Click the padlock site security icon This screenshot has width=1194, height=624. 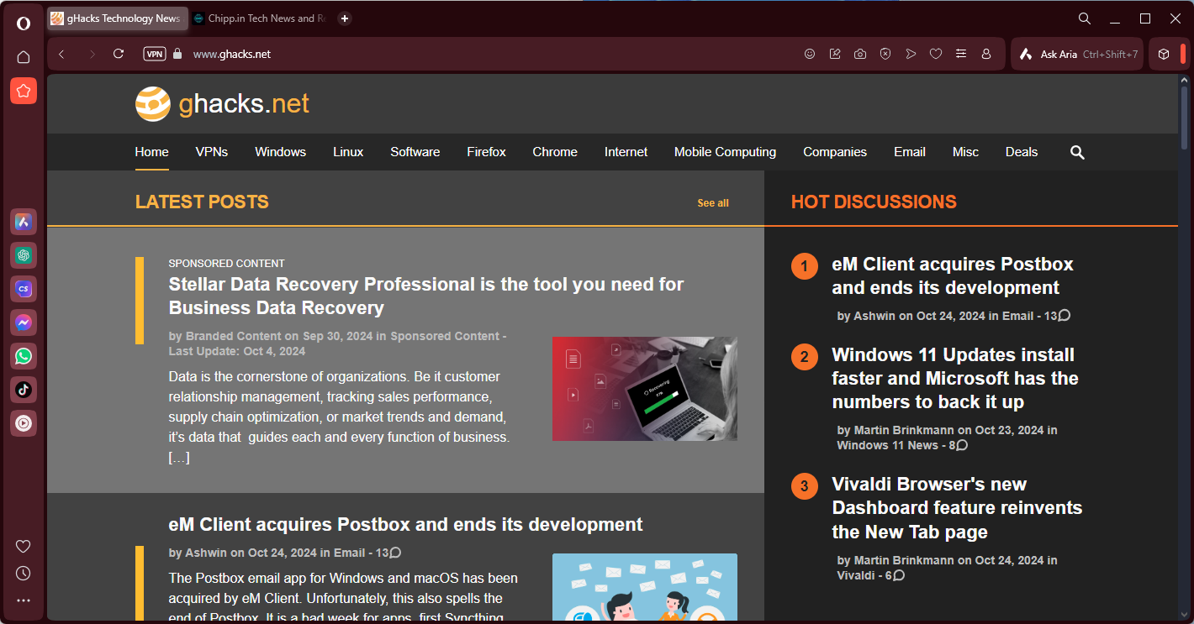coord(177,54)
